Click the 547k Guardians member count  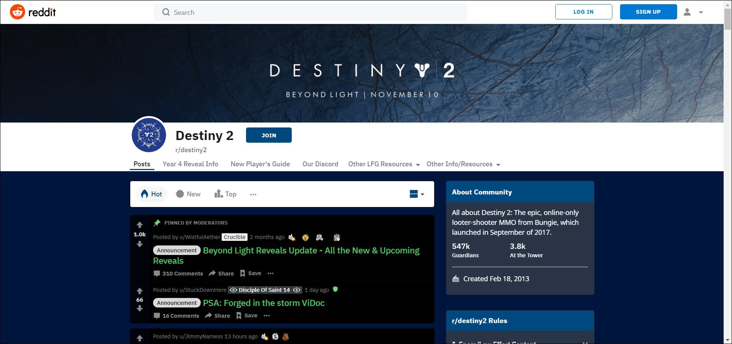point(465,250)
